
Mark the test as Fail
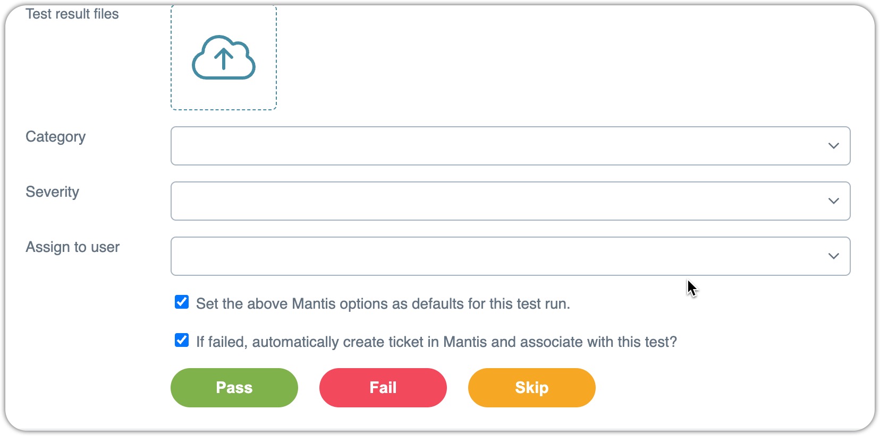coord(383,388)
